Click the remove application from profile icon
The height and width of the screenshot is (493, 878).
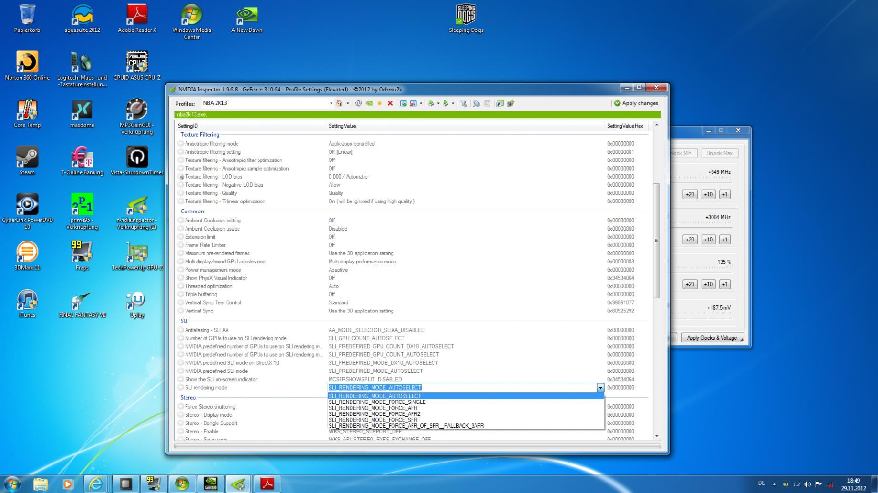point(413,103)
